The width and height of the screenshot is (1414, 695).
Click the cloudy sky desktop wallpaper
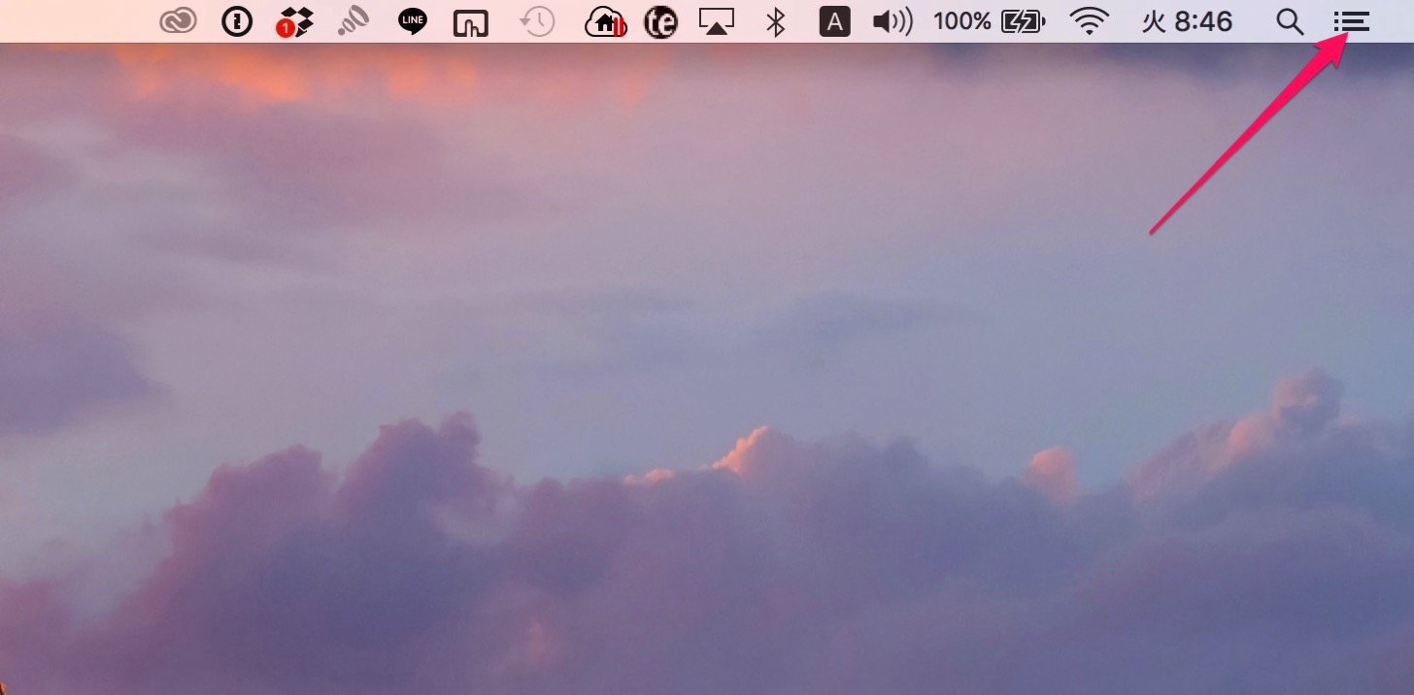click(707, 369)
